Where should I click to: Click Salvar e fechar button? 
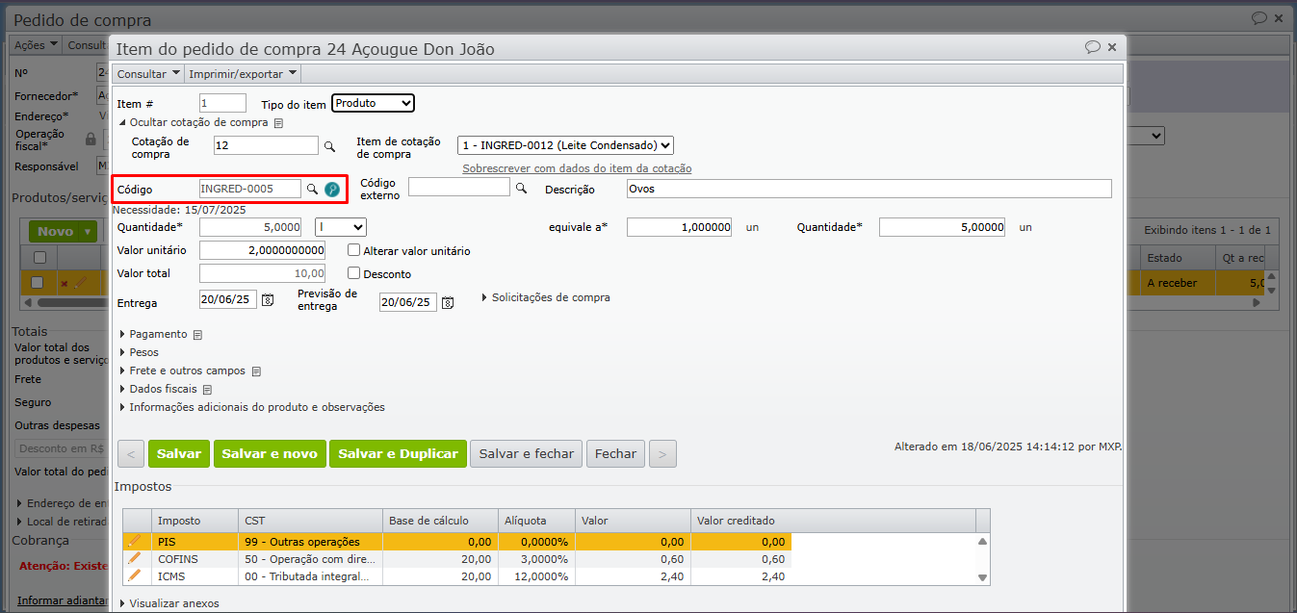(526, 453)
